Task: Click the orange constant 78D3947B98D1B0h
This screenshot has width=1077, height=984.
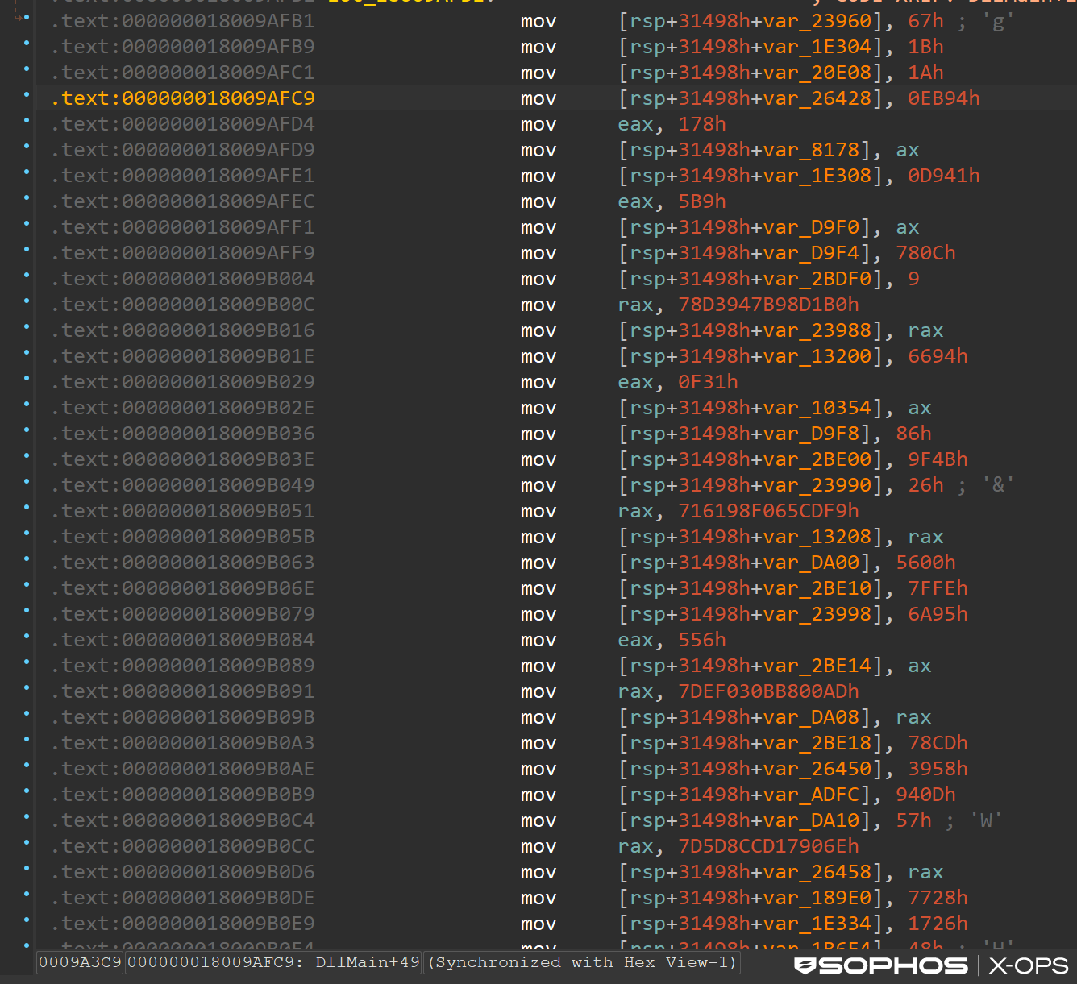Action: (x=767, y=305)
